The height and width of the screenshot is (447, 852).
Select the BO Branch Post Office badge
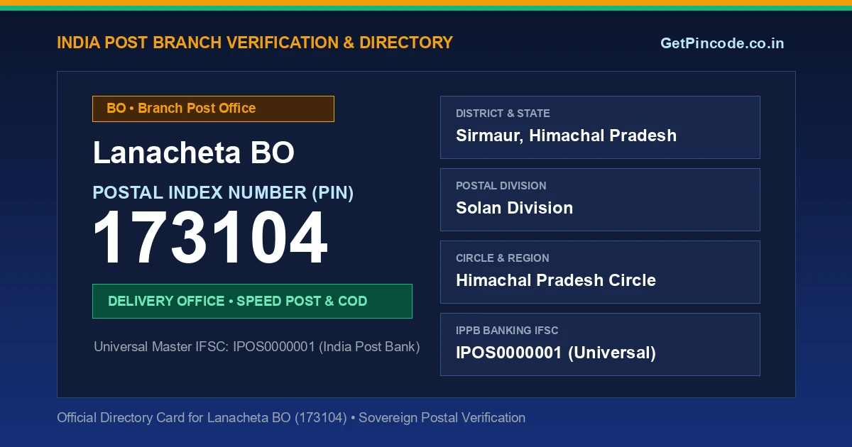(x=213, y=109)
